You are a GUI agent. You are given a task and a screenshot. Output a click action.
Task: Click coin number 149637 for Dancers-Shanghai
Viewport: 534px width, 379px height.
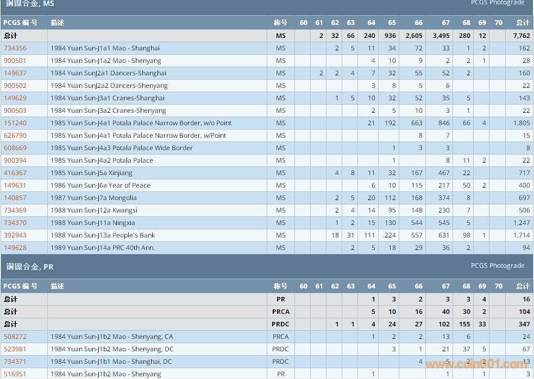(15, 73)
